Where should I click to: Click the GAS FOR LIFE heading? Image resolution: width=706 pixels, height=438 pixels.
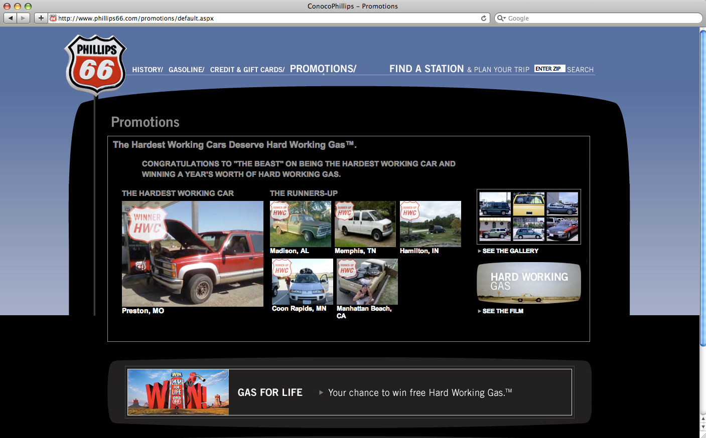click(270, 392)
